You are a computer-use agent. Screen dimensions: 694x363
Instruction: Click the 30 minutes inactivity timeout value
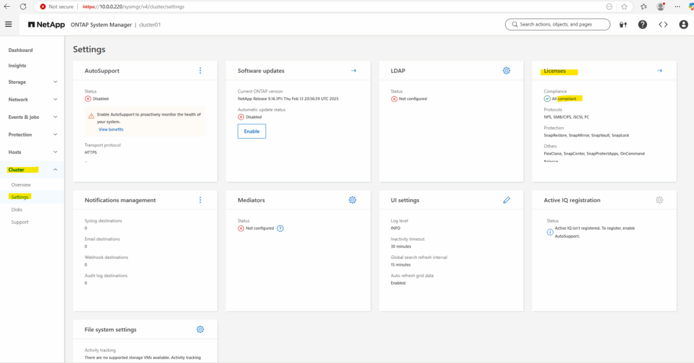click(401, 247)
